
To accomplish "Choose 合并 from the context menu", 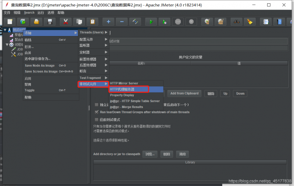I will [51, 53].
